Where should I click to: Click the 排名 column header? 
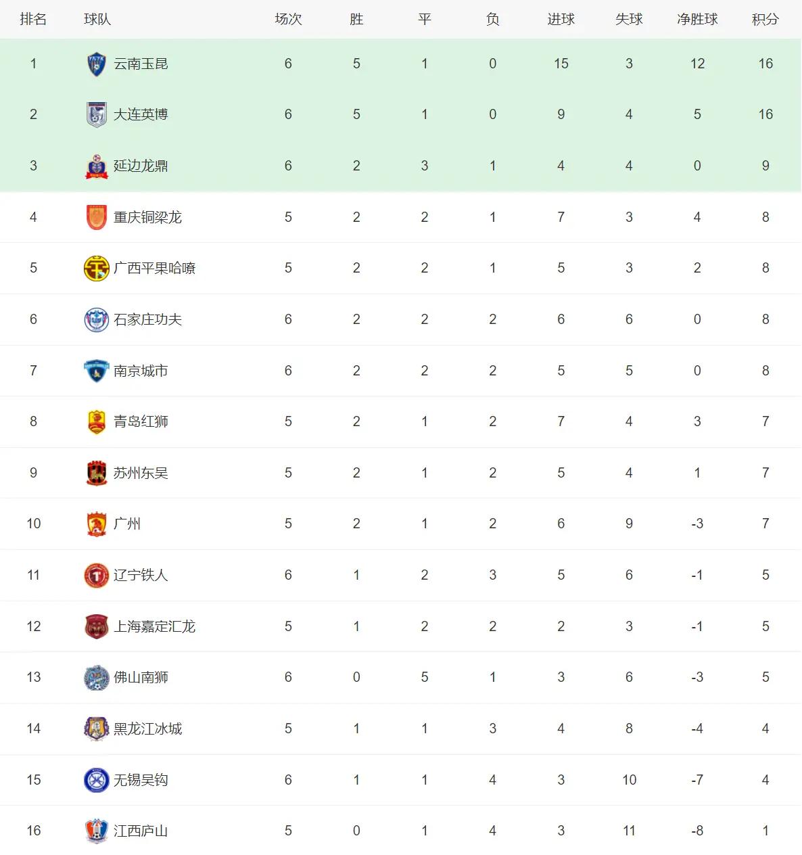(33, 20)
